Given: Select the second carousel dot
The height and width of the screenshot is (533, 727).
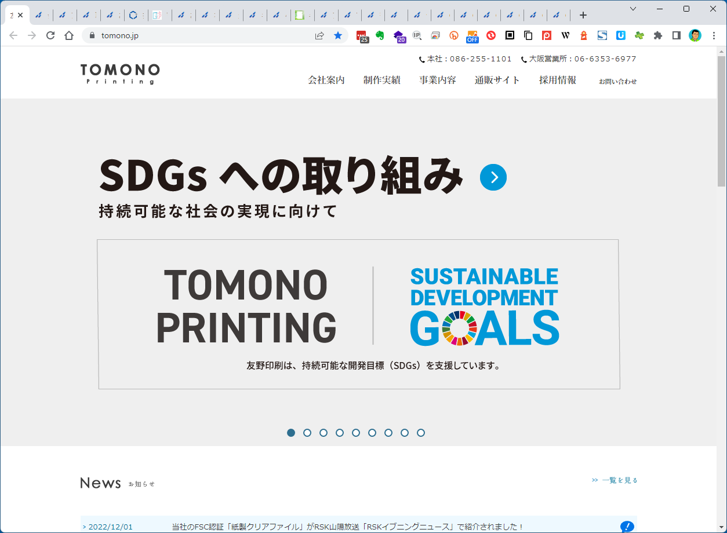Looking at the screenshot, I should [x=307, y=432].
